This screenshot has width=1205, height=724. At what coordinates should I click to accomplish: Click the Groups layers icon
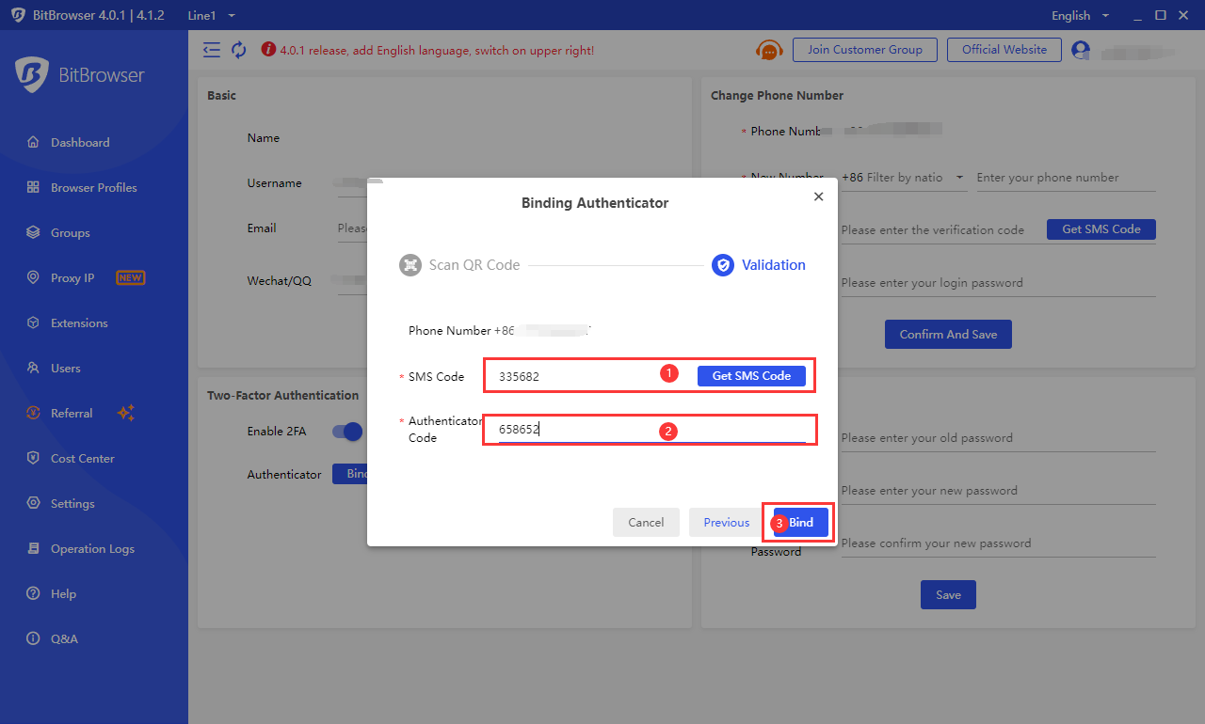tap(33, 233)
